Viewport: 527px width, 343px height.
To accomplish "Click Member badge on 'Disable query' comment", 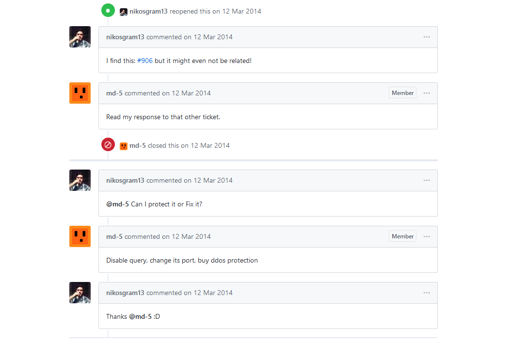I will [x=402, y=236].
